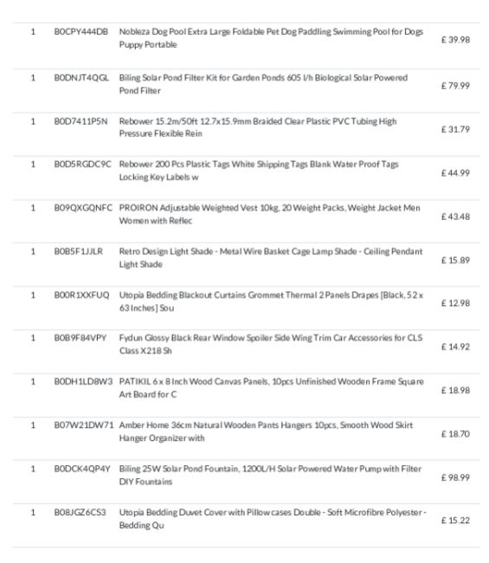The height and width of the screenshot is (563, 489).
Task: Click the product code B0CPY444DB
Action: pyautogui.click(x=81, y=31)
